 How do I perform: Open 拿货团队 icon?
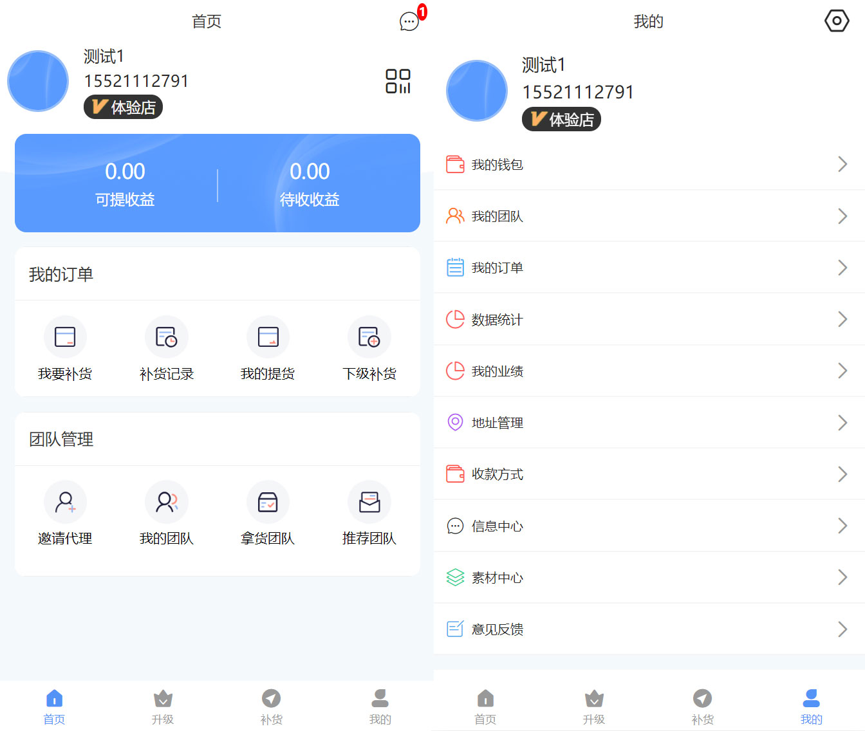pos(267,502)
